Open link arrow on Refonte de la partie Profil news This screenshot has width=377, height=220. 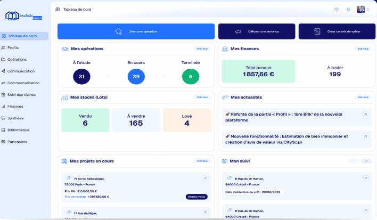[365, 115]
